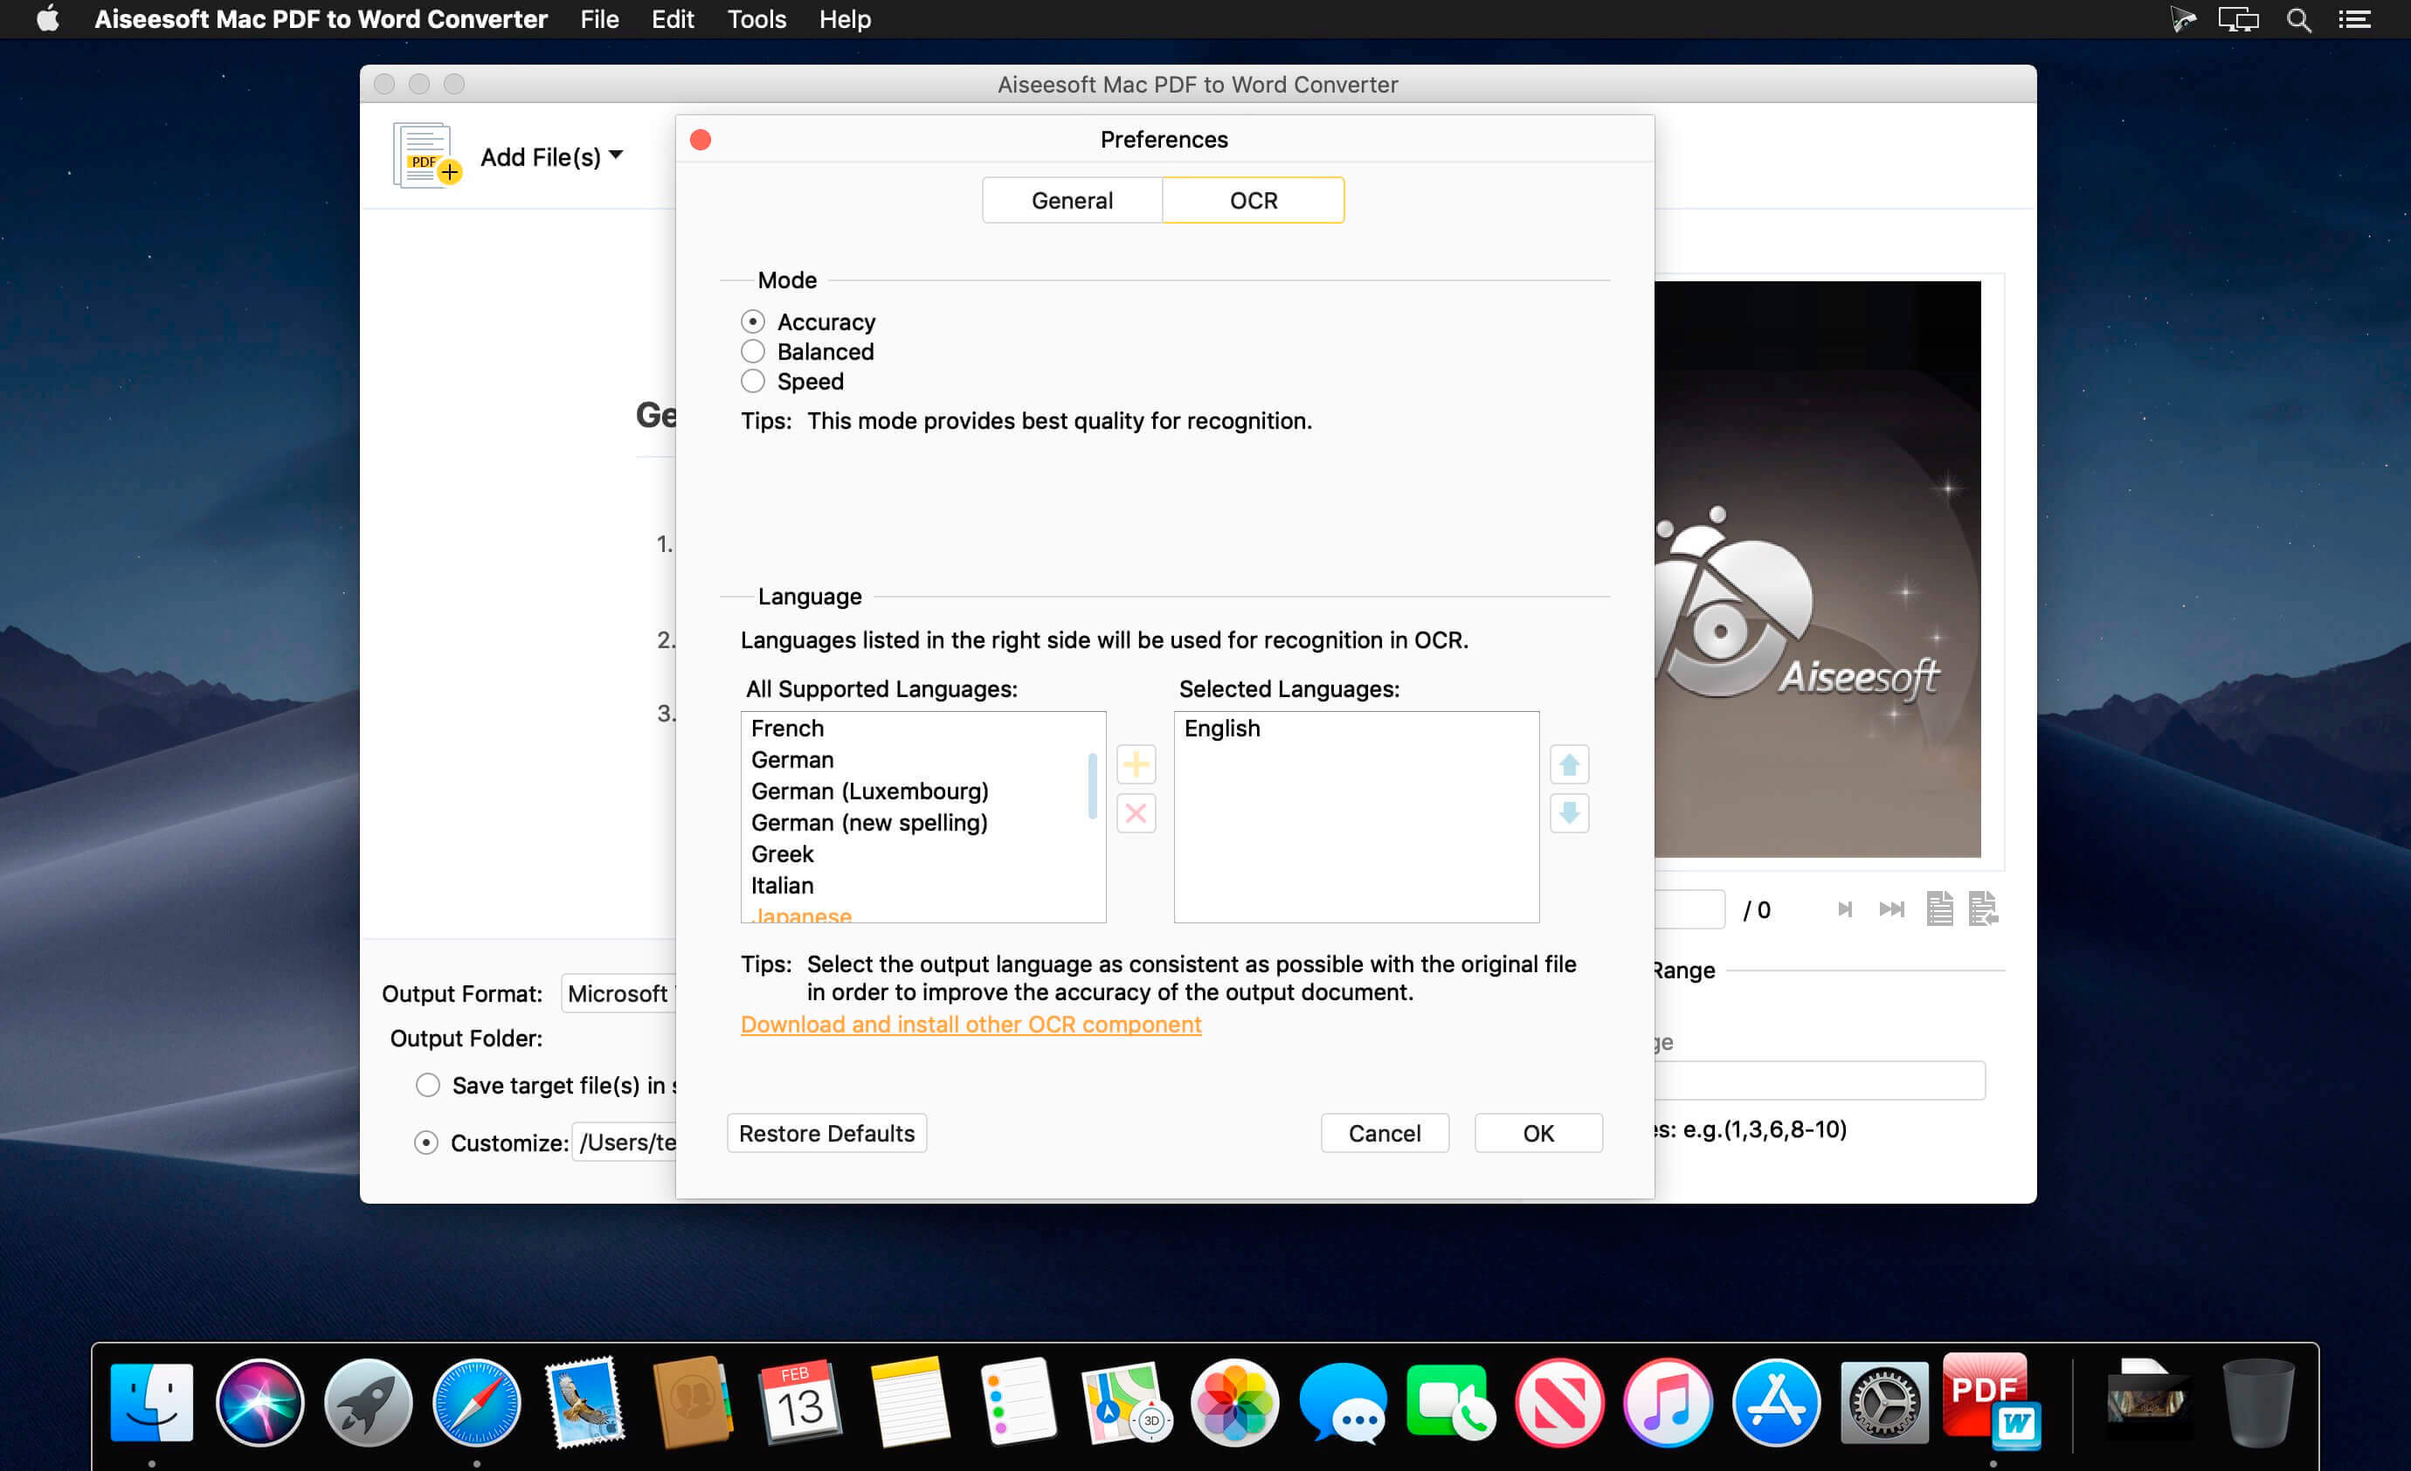Open Notes app in the dock
The width and height of the screenshot is (2411, 1471).
(909, 1403)
